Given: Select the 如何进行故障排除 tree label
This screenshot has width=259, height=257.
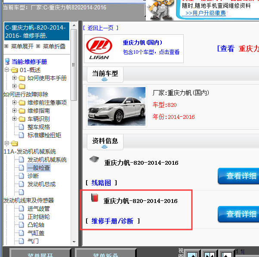Looking at the screenshot, I should [x=26, y=94].
